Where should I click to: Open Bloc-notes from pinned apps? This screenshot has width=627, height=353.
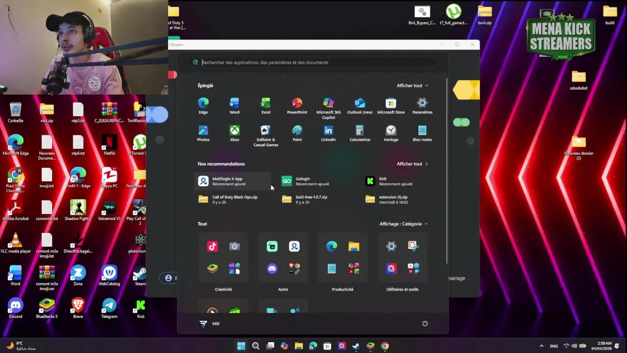422,133
